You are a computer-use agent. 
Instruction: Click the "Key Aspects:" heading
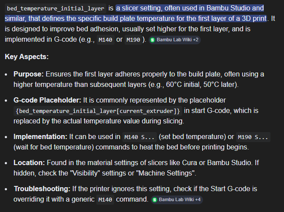pyautogui.click(x=27, y=57)
